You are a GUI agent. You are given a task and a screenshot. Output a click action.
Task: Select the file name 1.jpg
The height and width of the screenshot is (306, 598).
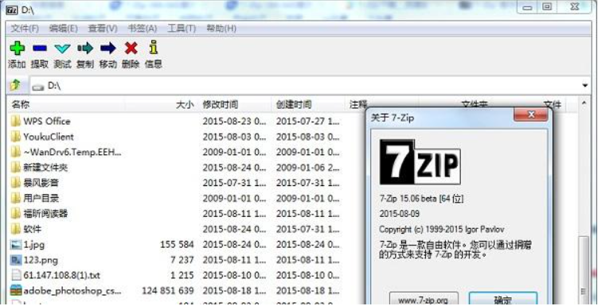pos(34,245)
